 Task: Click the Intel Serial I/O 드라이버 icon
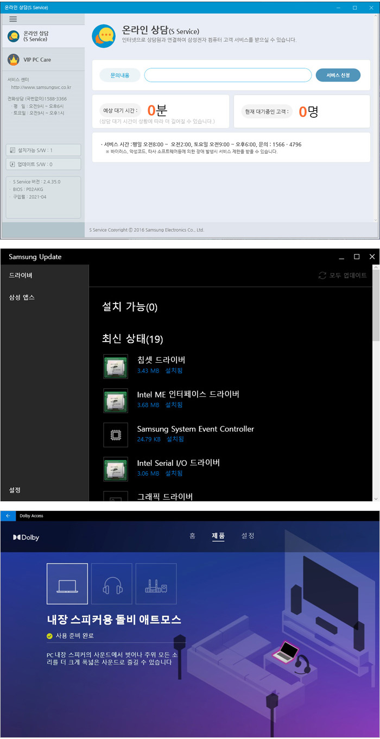tap(116, 469)
